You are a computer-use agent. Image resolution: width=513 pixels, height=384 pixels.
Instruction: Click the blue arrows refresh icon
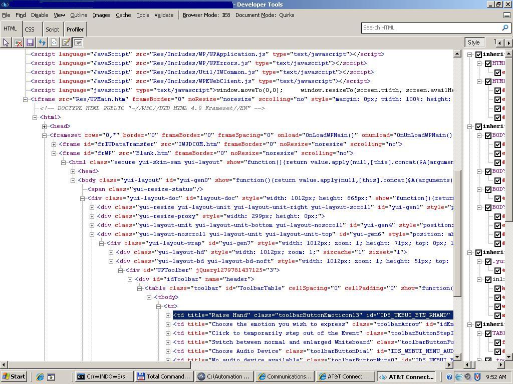tap(42, 42)
